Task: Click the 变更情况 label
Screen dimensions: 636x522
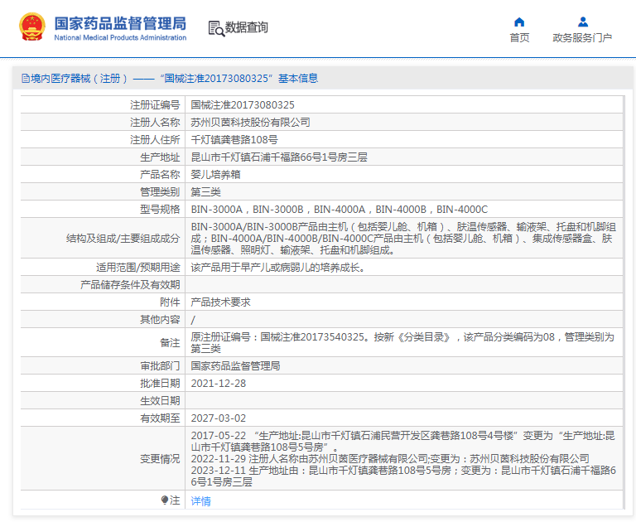Action: 160,459
